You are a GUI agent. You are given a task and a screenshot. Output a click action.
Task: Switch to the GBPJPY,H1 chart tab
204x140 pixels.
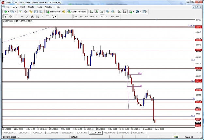pyautogui.click(x=24, y=133)
